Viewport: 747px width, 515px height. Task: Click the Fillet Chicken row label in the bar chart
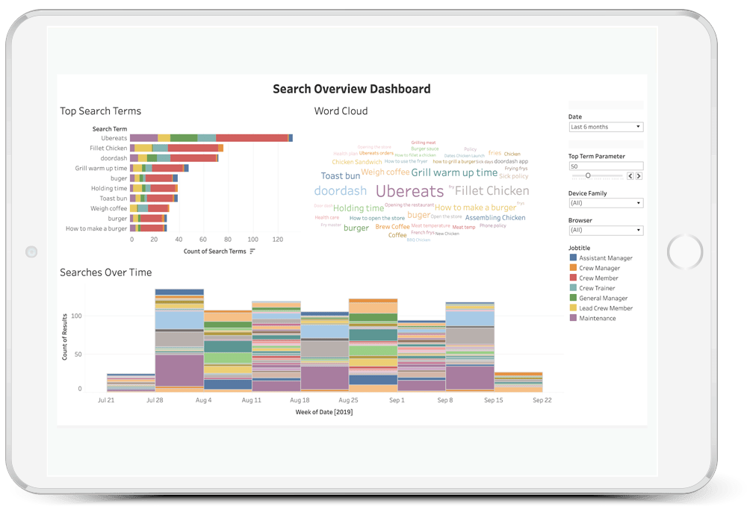(108, 148)
